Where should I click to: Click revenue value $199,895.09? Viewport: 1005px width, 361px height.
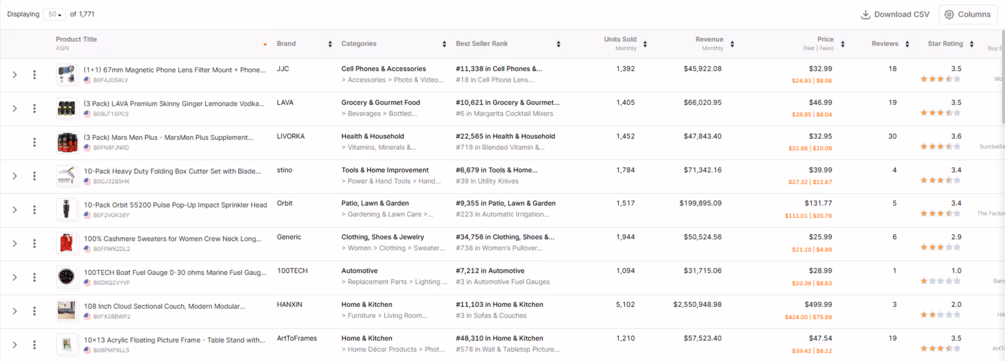tap(700, 203)
